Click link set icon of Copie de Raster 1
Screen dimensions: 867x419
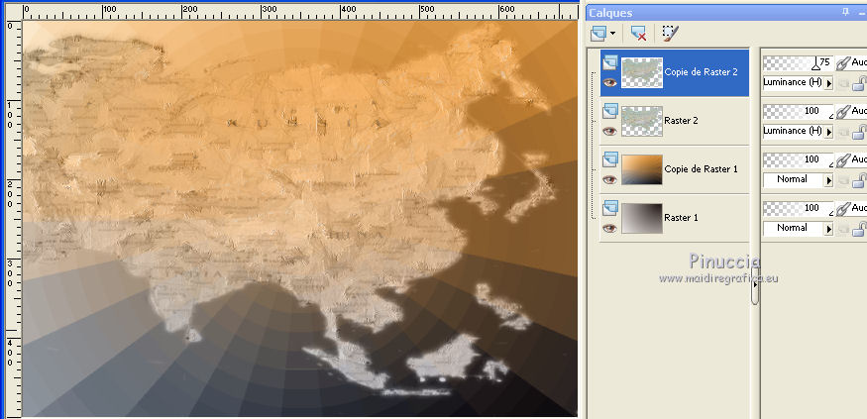point(842,160)
